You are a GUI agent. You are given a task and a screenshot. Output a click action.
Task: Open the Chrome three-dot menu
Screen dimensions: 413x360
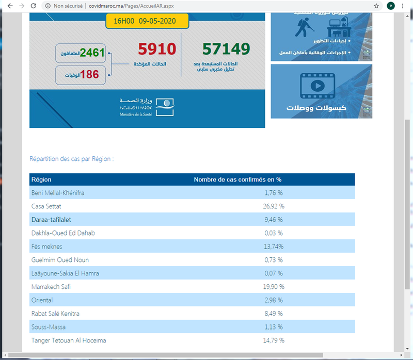406,6
